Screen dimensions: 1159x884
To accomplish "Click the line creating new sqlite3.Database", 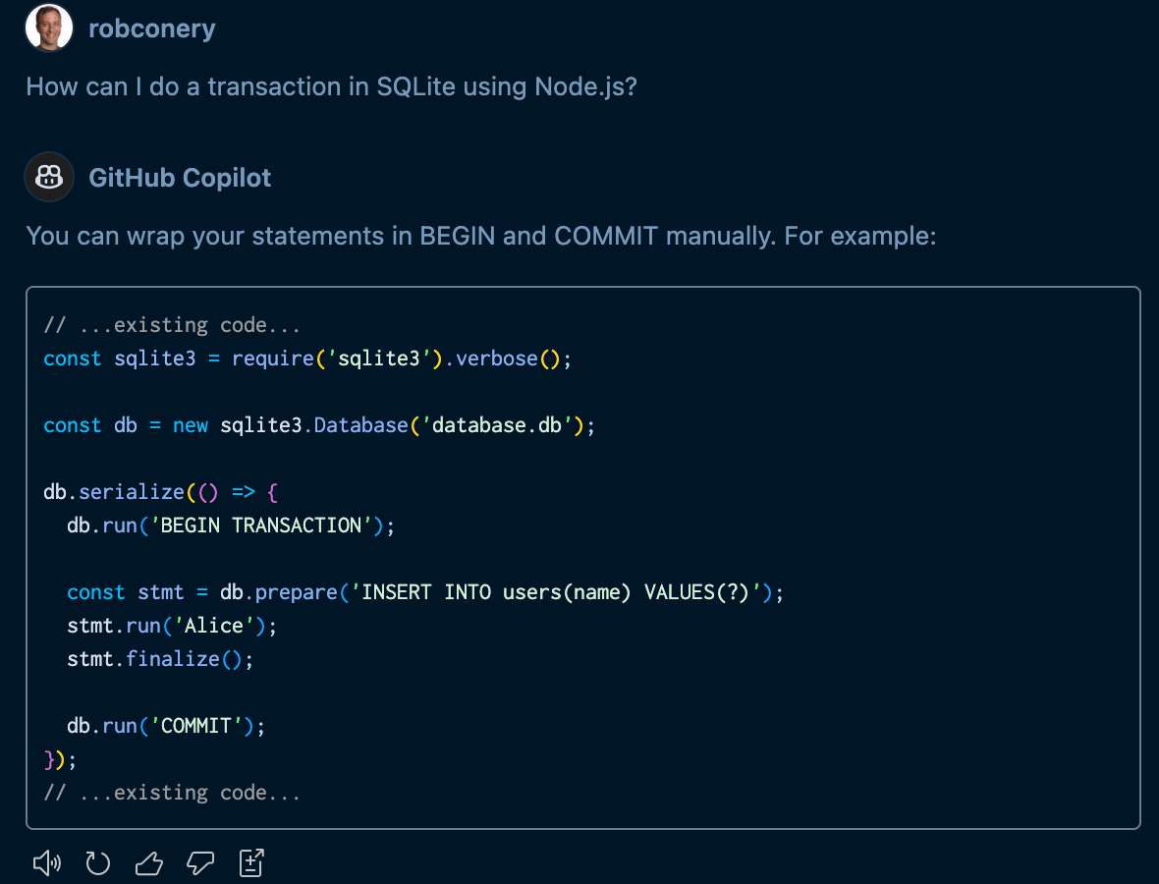I will click(x=319, y=425).
